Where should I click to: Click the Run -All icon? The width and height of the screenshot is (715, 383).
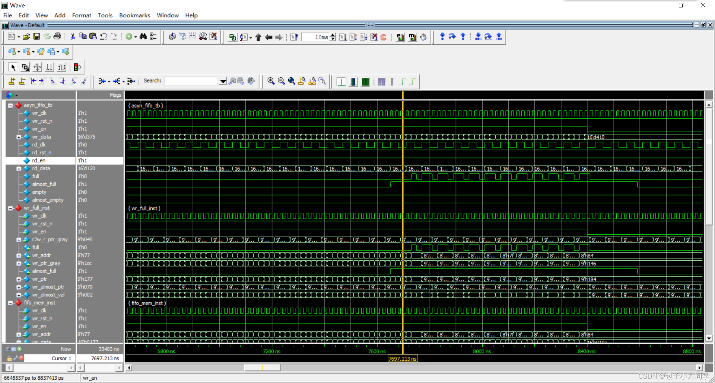pyautogui.click(x=363, y=37)
